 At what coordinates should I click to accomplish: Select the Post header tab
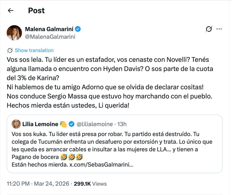[36, 10]
